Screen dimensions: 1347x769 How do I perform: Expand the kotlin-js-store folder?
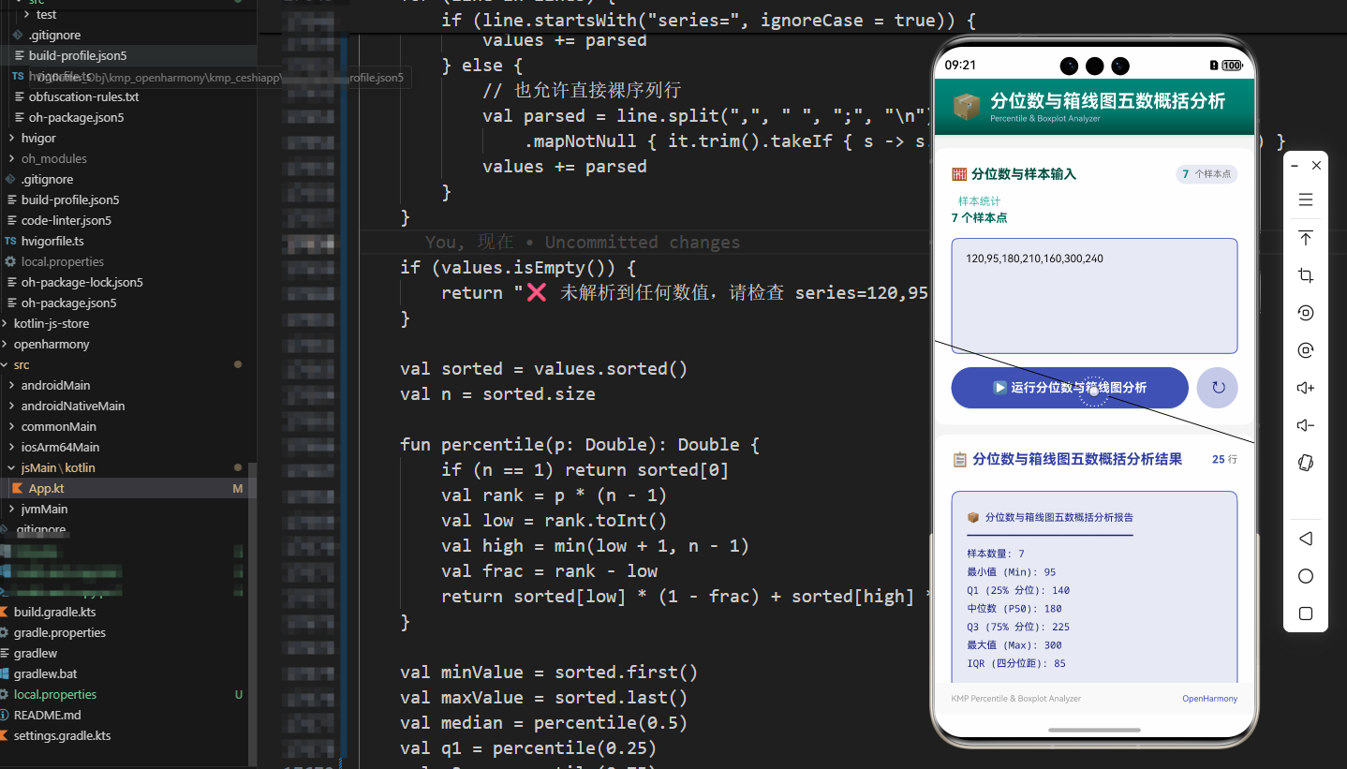click(5, 323)
